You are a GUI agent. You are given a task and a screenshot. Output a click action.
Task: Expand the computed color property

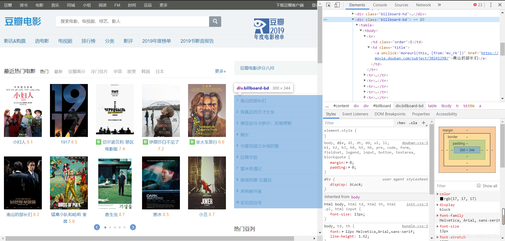pos(438,194)
